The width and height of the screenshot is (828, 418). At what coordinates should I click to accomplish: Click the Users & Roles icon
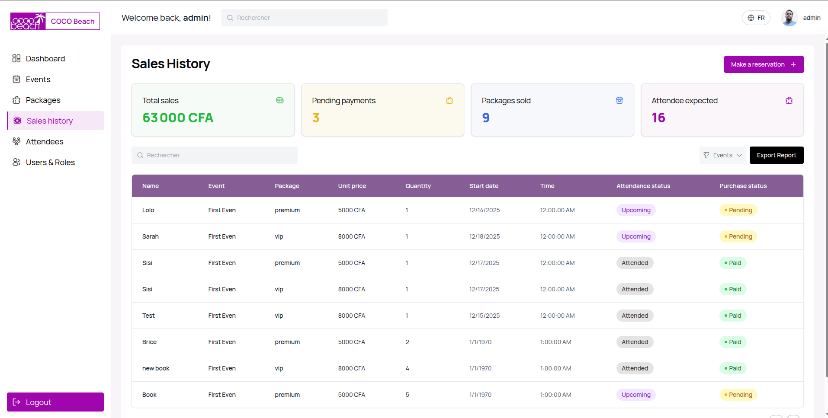(16, 162)
